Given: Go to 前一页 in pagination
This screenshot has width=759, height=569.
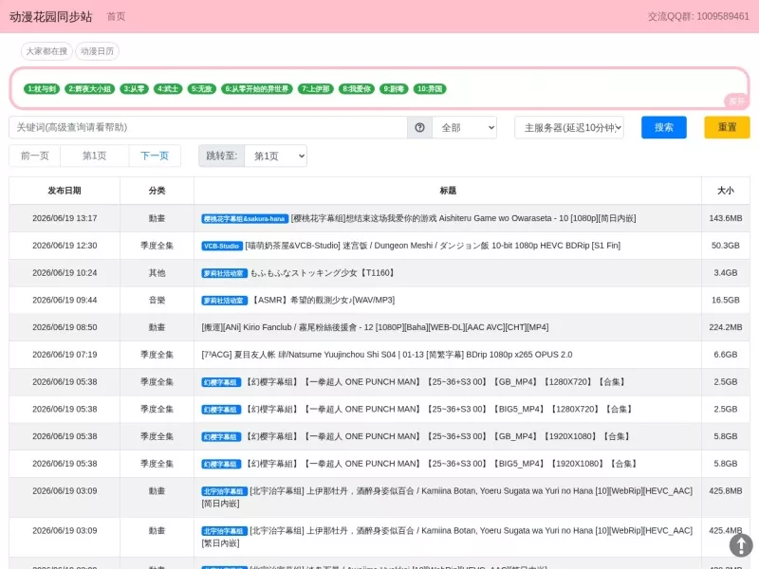Looking at the screenshot, I should [x=34, y=156].
